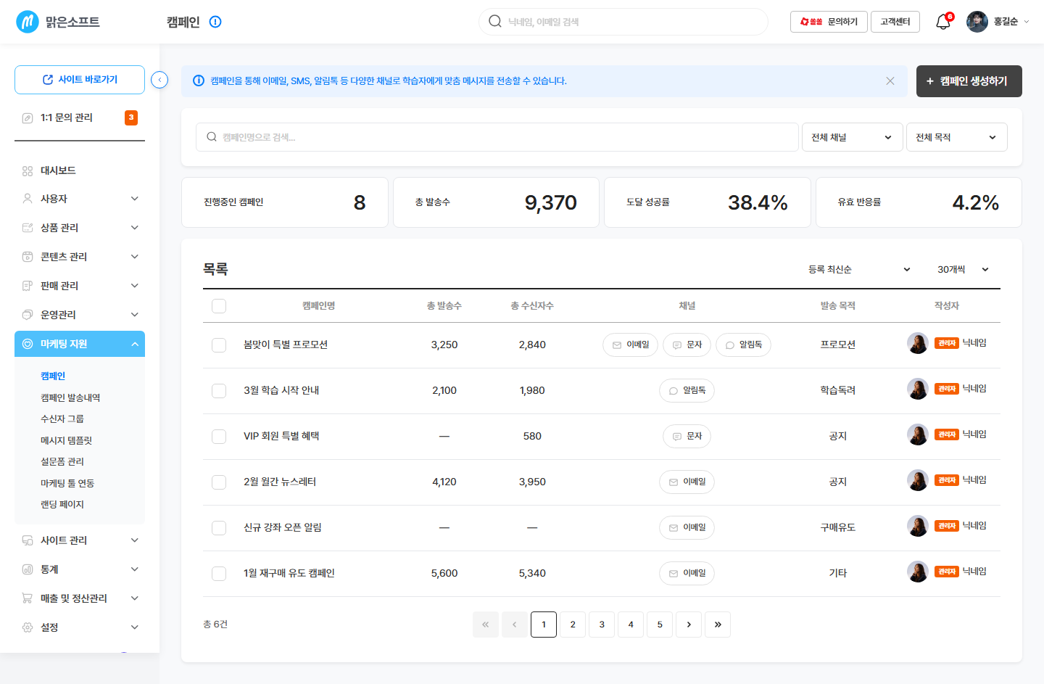Focus the top 닉네임, 이메일 검색 field
1044x684 pixels.
click(x=623, y=22)
